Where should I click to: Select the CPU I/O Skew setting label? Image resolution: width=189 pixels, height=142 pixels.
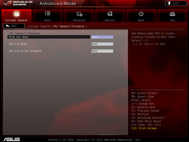19,44
